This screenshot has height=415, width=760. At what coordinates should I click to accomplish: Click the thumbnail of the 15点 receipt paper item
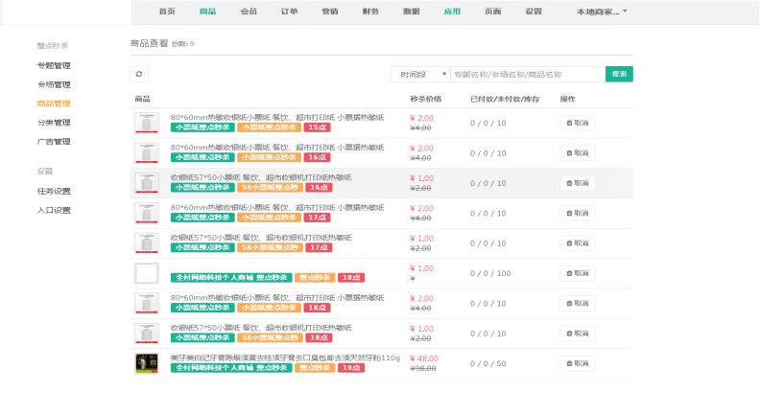[146, 123]
